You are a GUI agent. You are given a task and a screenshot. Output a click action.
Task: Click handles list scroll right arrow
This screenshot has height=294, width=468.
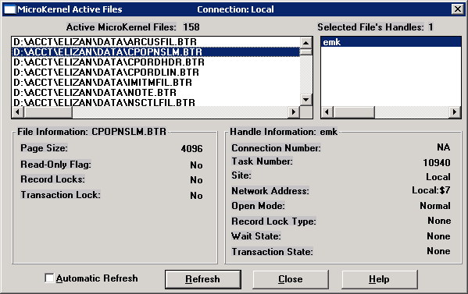tap(455, 112)
